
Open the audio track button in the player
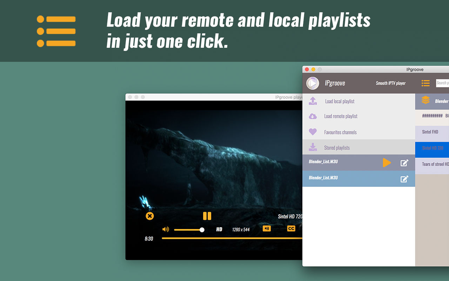(267, 229)
